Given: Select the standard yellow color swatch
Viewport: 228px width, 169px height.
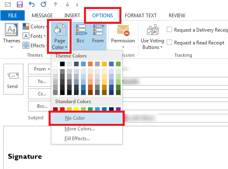Looking at the screenshot, I should (76, 109).
